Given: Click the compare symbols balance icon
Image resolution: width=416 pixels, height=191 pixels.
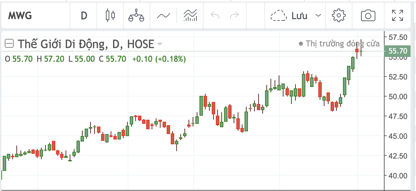Looking at the screenshot, I should [136, 16].
